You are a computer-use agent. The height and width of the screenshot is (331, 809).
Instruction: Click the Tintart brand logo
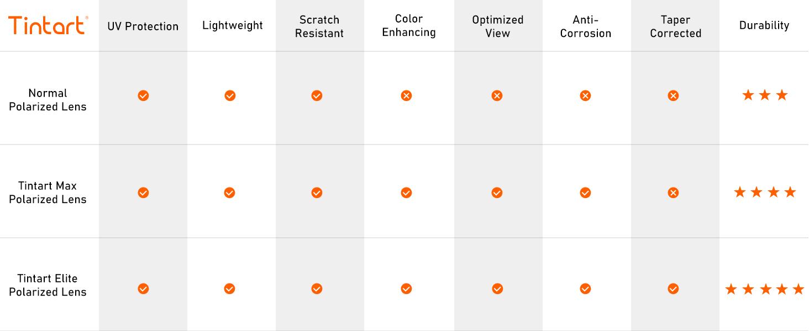tap(48, 25)
